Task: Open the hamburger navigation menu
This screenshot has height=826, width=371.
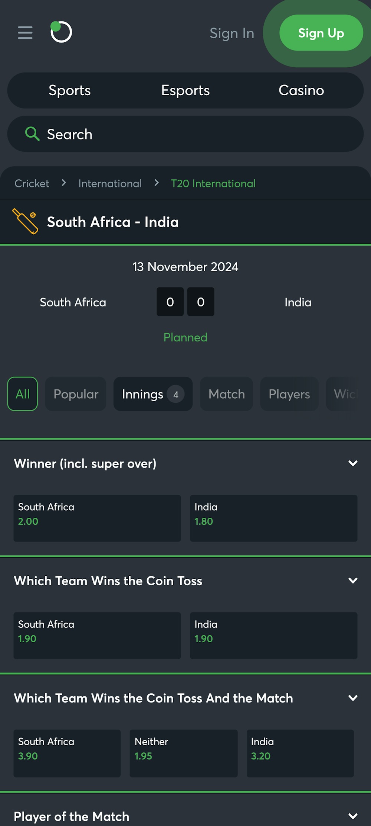Action: [24, 33]
